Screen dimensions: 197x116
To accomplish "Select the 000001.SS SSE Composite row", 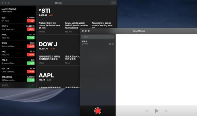I will 18,79.
